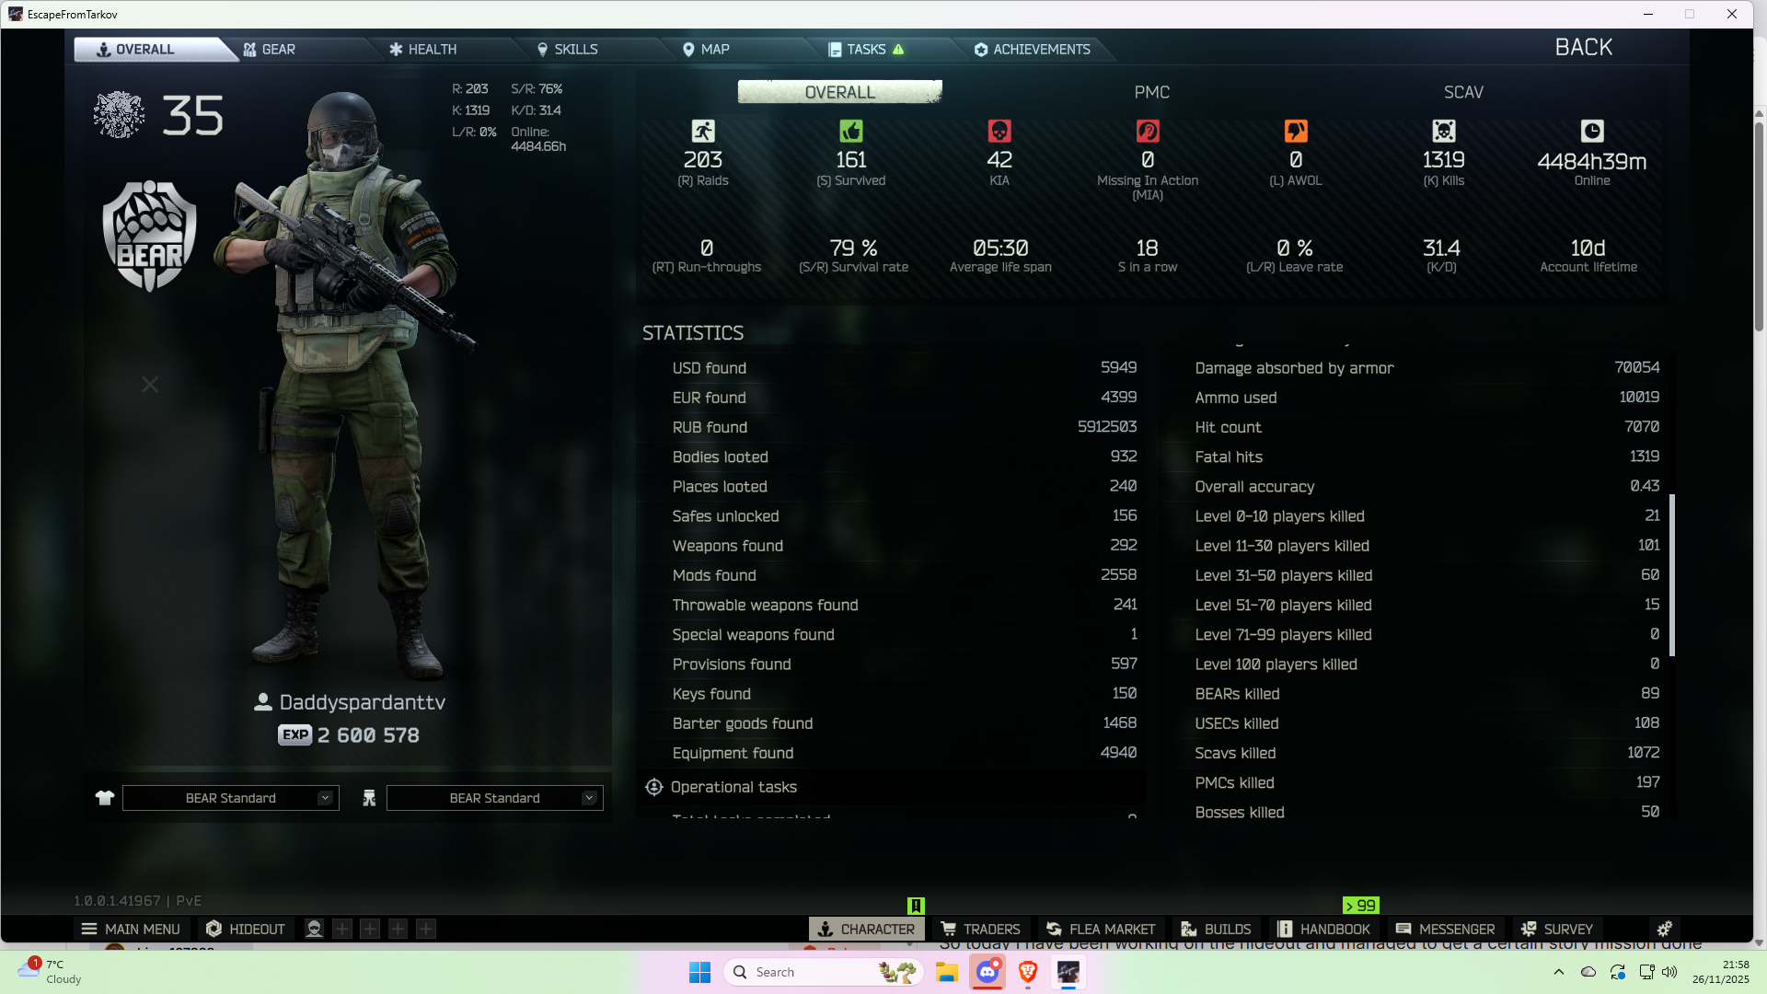Click the red KIA skull icon

click(x=999, y=131)
